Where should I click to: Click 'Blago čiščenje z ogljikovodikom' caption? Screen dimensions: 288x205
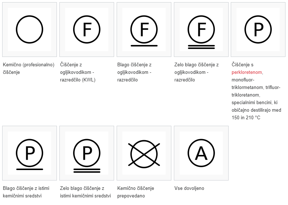pos(134,72)
